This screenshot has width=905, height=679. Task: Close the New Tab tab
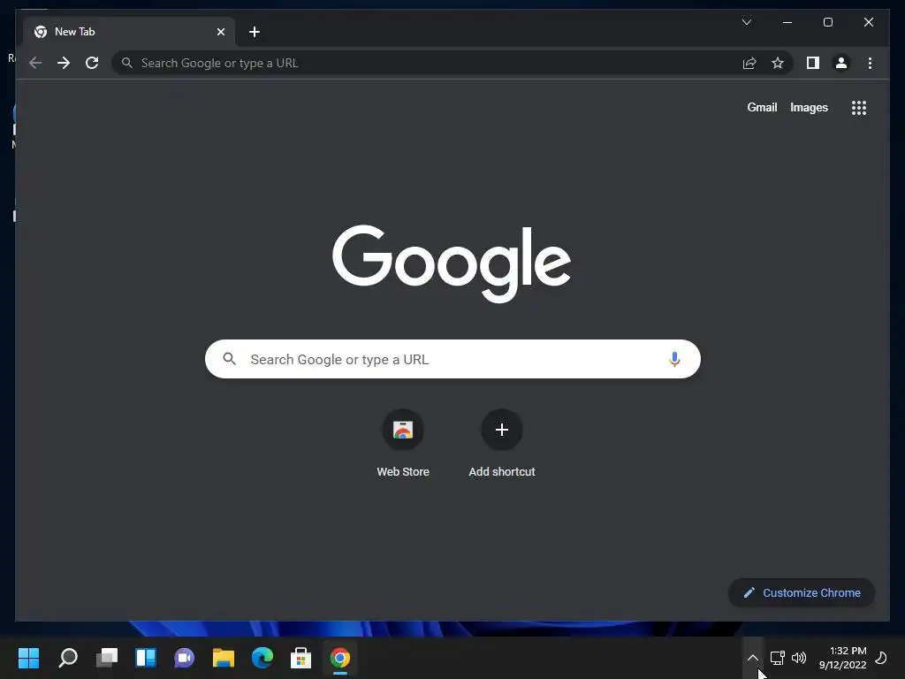(220, 32)
